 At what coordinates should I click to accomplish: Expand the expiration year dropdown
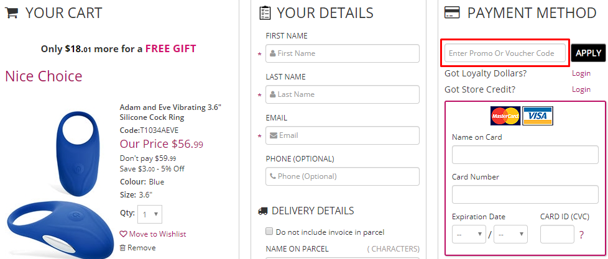(510, 235)
